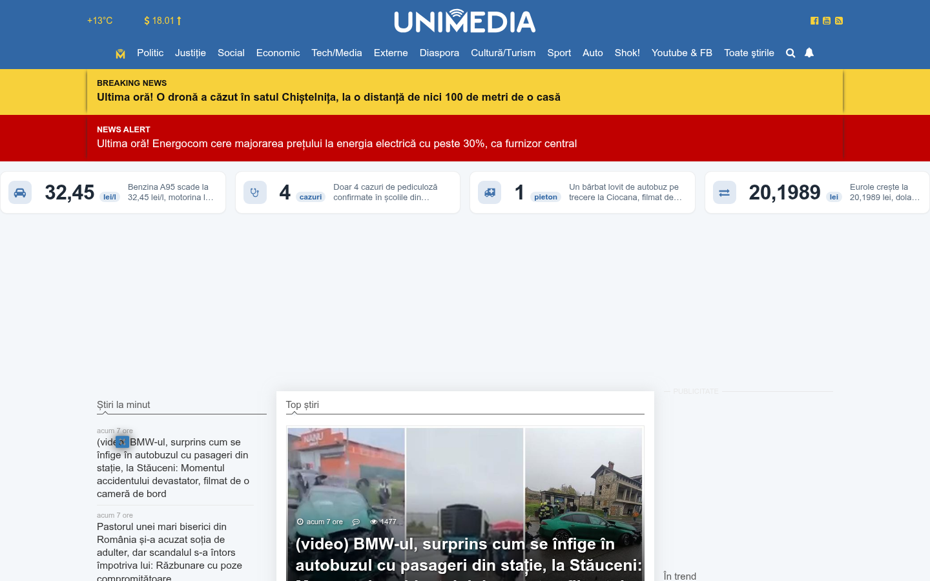This screenshot has width=930, height=581.
Task: Click the stethoscope icon on the cases card
Action: click(x=255, y=192)
